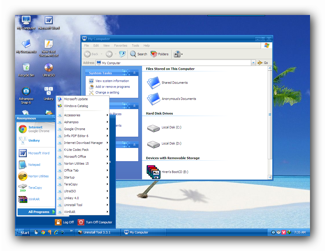This screenshot has height=251, width=325.
Task: Open Microsoft Word desktop shortcut
Action: [49, 22]
